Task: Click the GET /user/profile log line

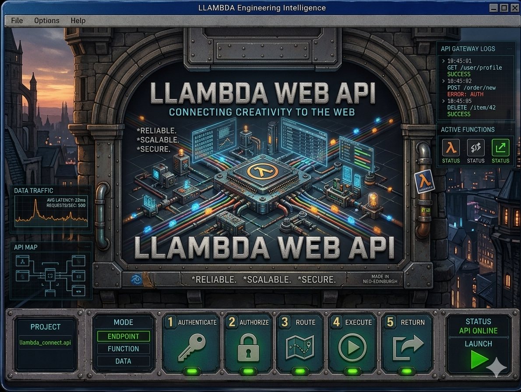Action: point(475,68)
